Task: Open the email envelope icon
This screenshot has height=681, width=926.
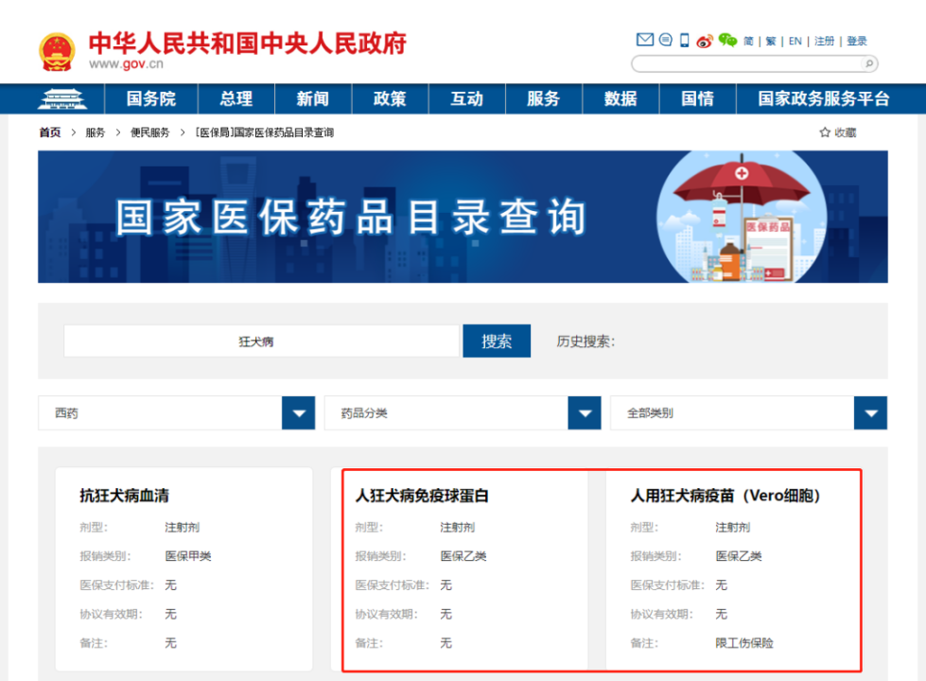Action: [x=645, y=40]
